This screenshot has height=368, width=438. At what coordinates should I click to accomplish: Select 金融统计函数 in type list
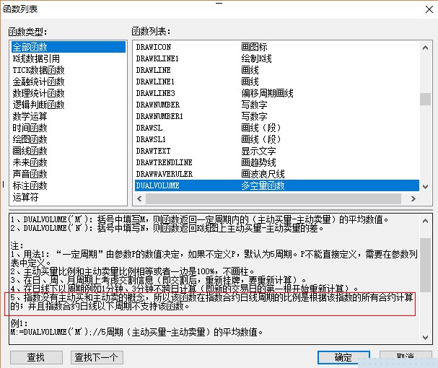click(38, 82)
